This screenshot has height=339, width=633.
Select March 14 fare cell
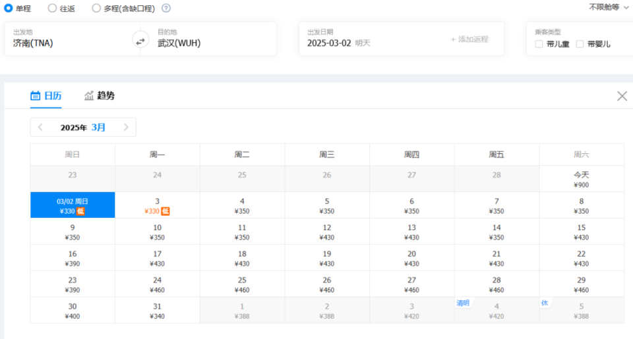(x=497, y=232)
